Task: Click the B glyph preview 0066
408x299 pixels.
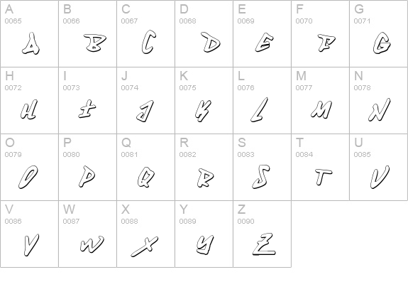Action: pyautogui.click(x=88, y=33)
